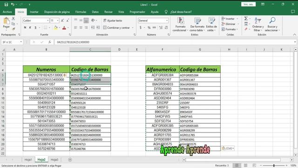This screenshot has width=298, height=168.
Task: Cut selection with the scissors icon
Action: [13, 19]
